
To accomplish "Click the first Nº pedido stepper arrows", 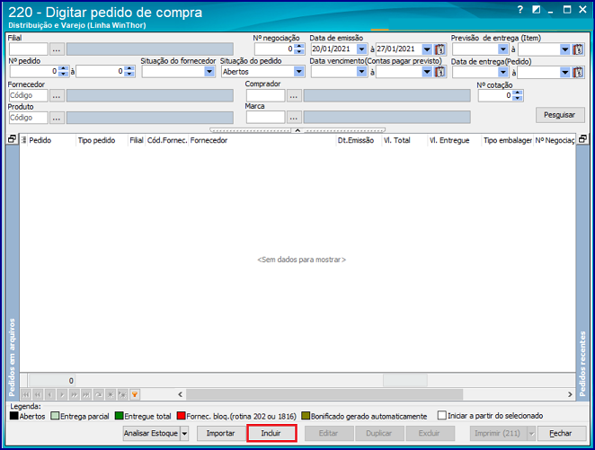I will (64, 71).
